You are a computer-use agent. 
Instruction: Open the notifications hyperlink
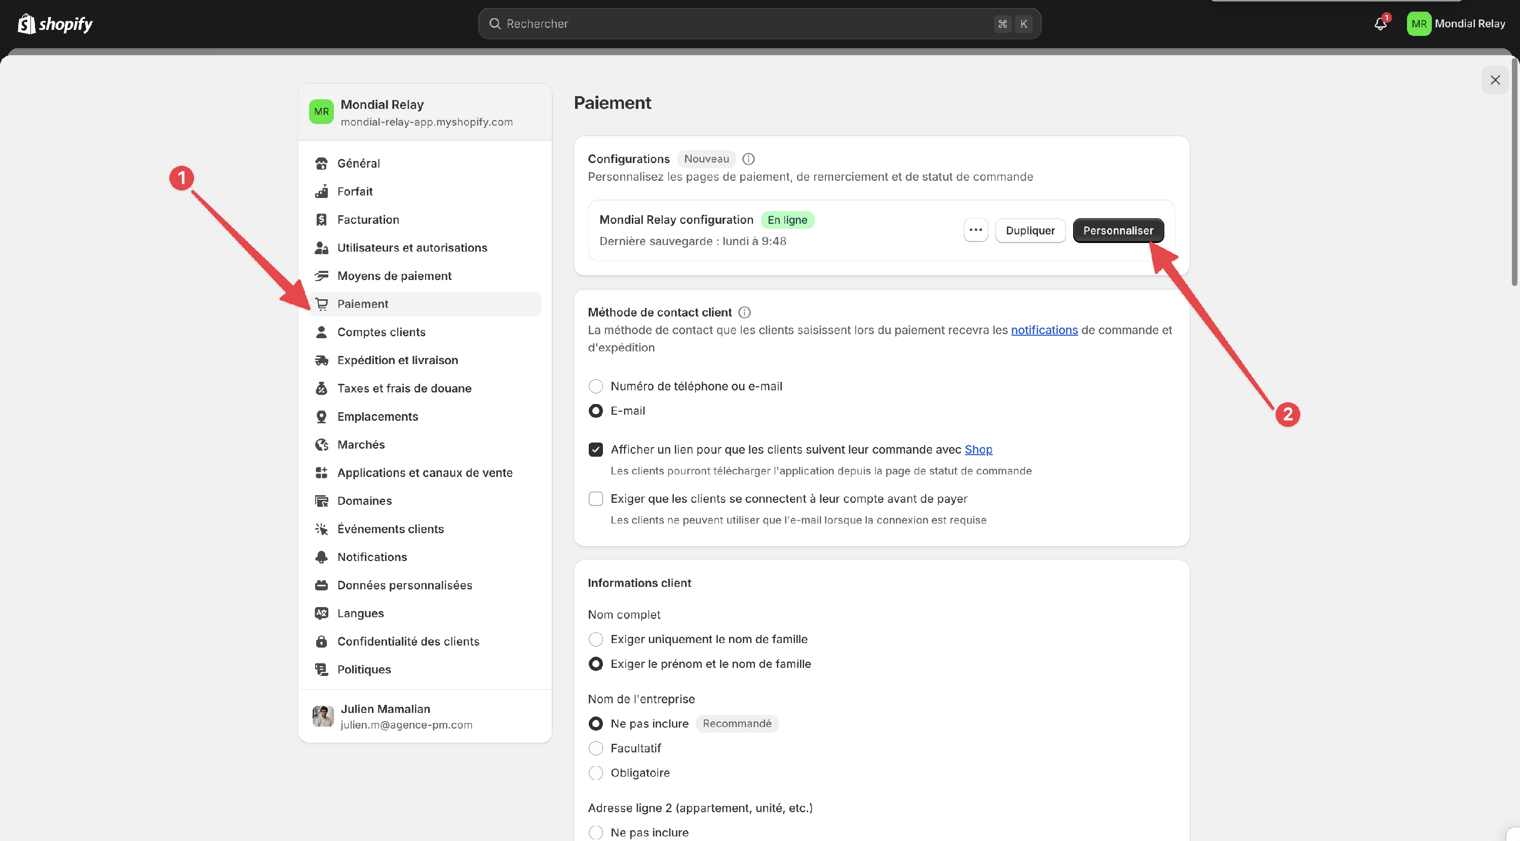tap(1044, 330)
